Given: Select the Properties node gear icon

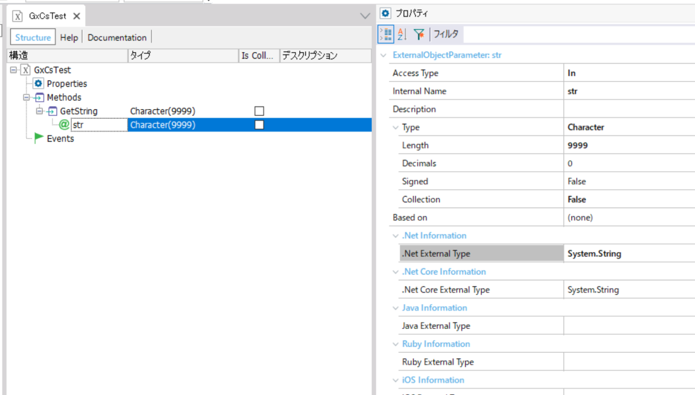Looking at the screenshot, I should 38,84.
